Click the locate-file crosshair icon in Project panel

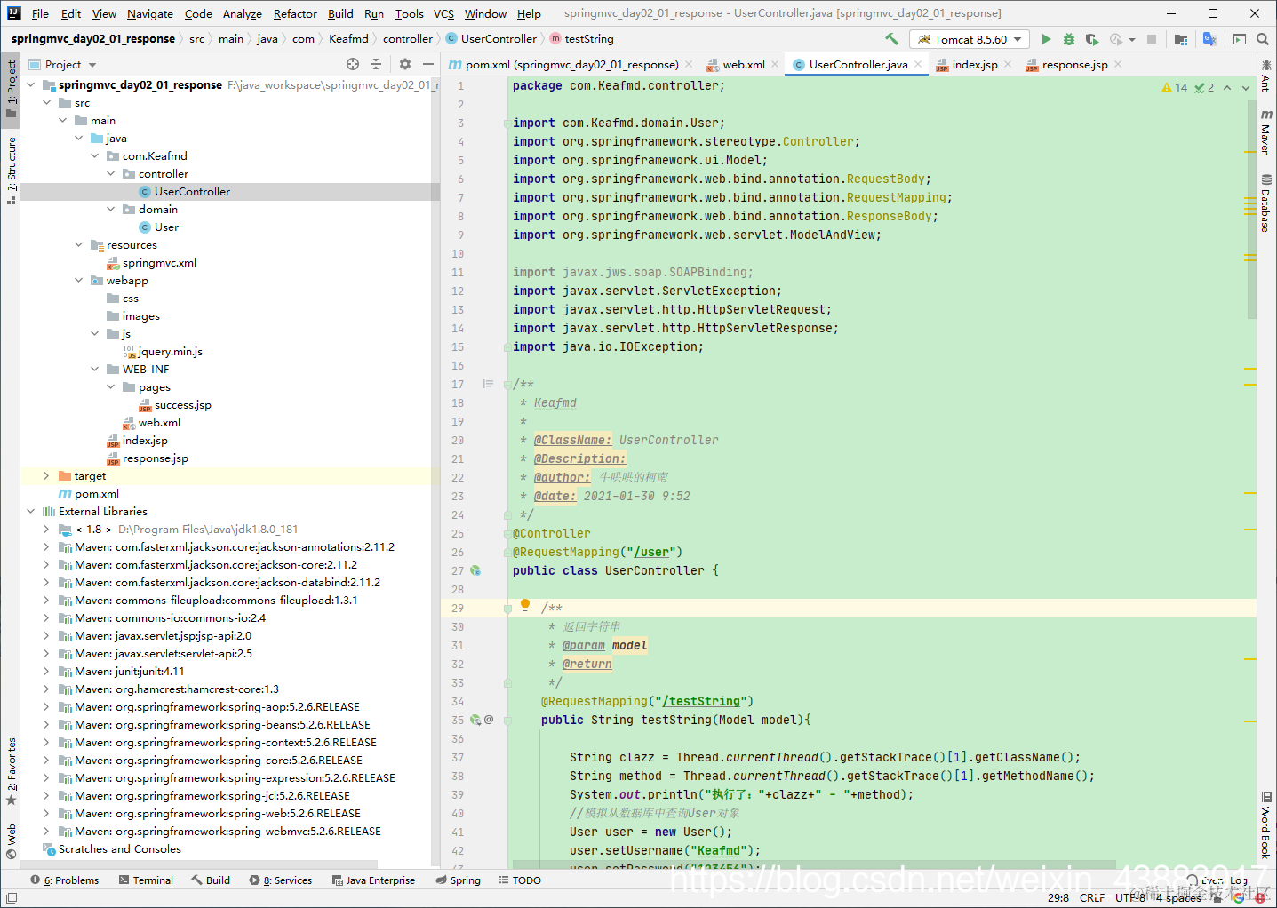click(x=353, y=64)
